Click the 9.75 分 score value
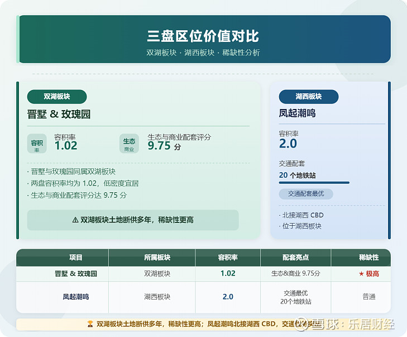The width and height of the screenshot is (407, 337). pyautogui.click(x=164, y=146)
